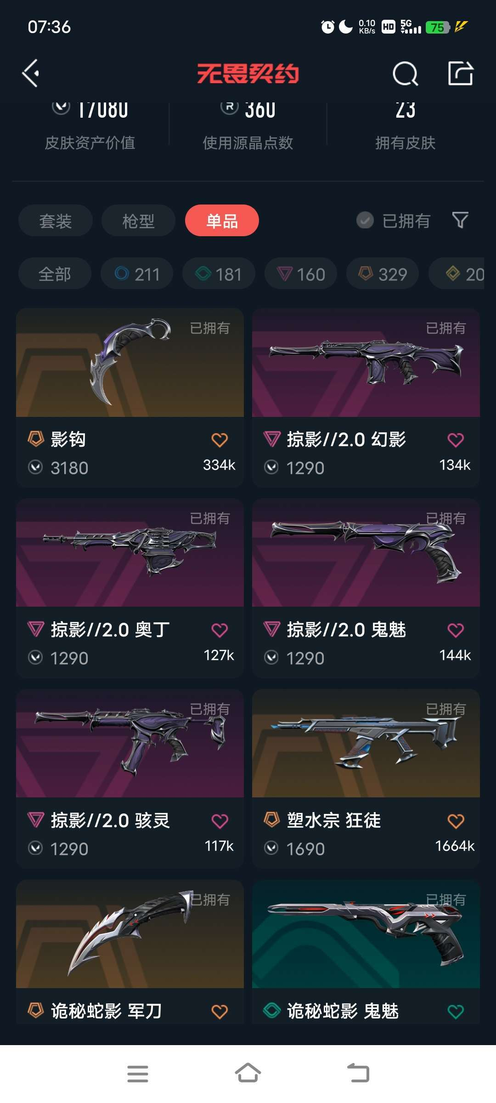Switch to the 枪型 tab
The width and height of the screenshot is (496, 1103).
pyautogui.click(x=138, y=221)
